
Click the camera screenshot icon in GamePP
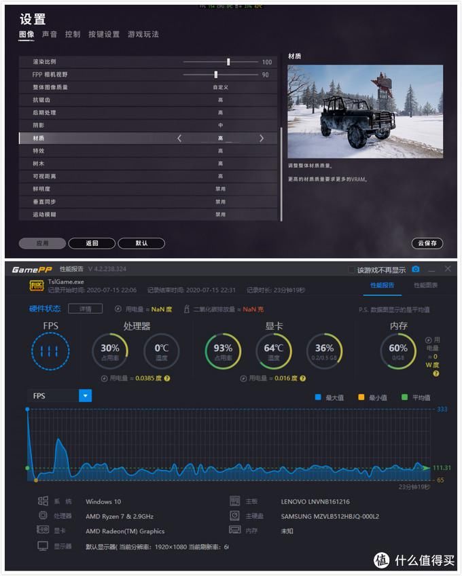click(416, 270)
